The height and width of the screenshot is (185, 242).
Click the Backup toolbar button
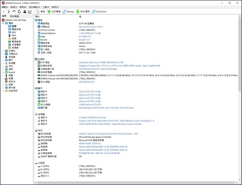pos(68,11)
